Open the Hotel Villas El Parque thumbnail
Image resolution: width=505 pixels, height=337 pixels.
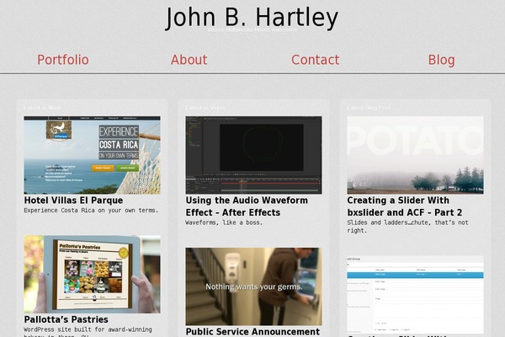click(x=92, y=155)
